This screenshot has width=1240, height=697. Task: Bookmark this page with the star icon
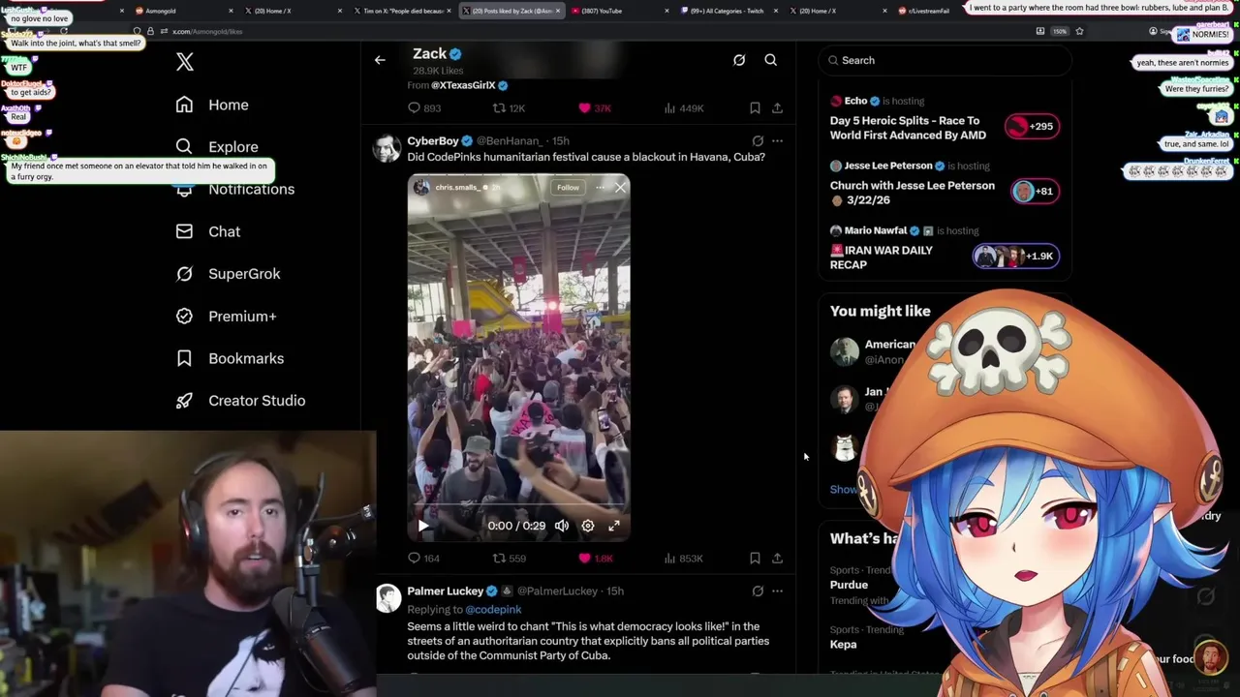[x=1079, y=31]
